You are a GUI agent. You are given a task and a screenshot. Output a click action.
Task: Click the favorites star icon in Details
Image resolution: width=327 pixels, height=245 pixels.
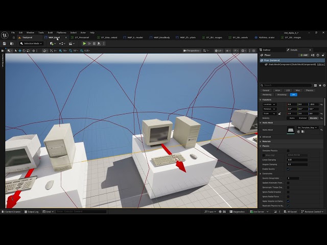(x=320, y=85)
